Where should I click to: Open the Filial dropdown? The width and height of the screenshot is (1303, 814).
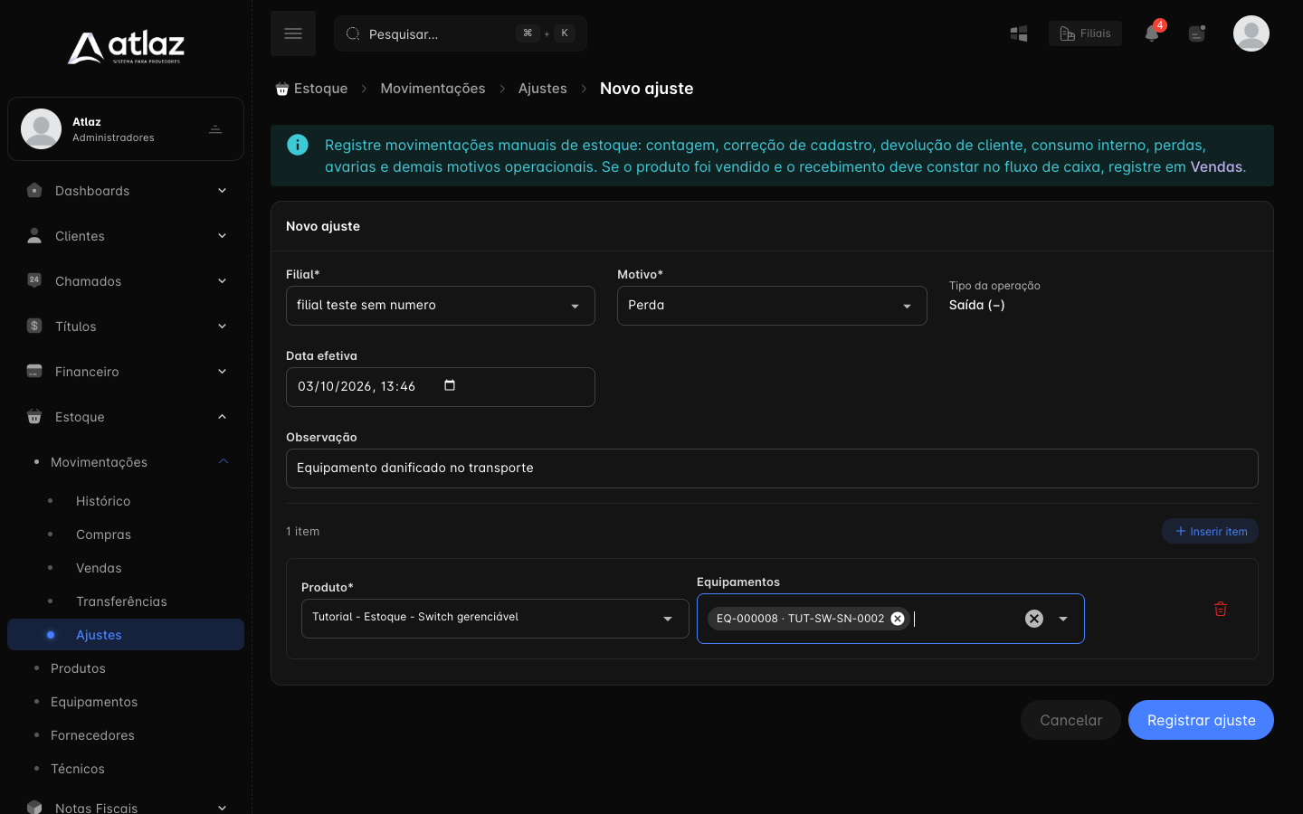441,306
